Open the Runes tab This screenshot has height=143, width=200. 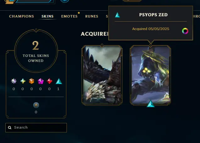(92, 16)
